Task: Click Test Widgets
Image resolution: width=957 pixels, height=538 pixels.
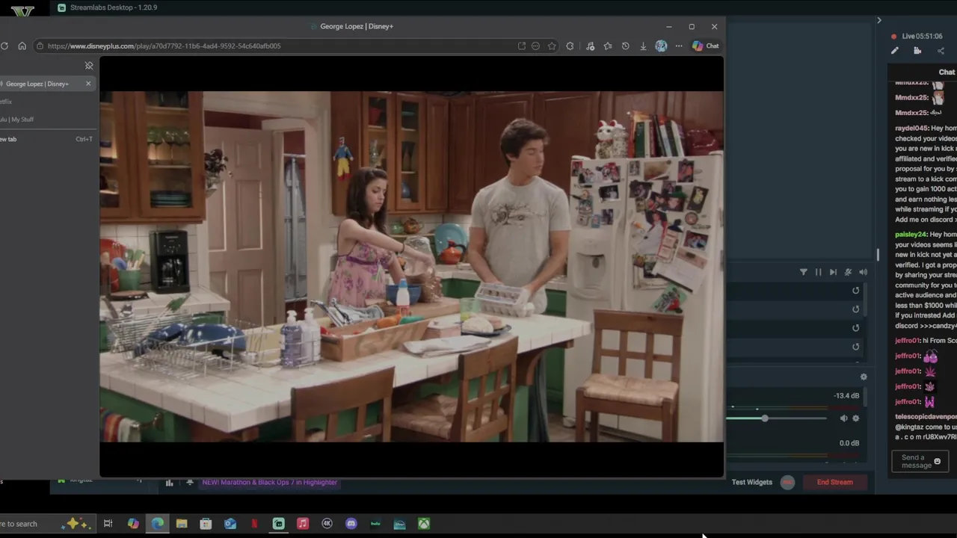Action: pyautogui.click(x=752, y=482)
